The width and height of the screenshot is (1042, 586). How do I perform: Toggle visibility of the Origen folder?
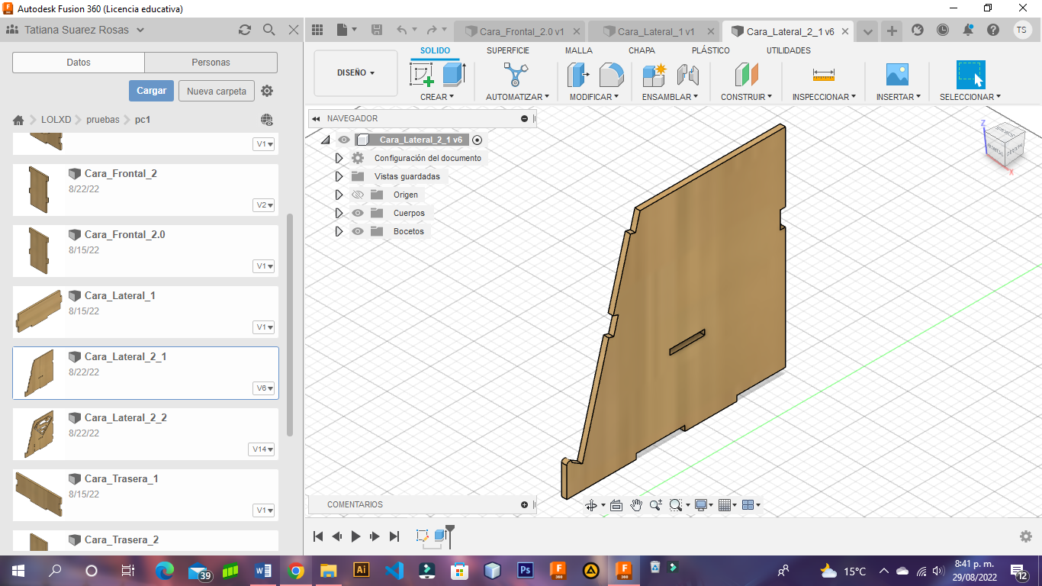point(358,195)
